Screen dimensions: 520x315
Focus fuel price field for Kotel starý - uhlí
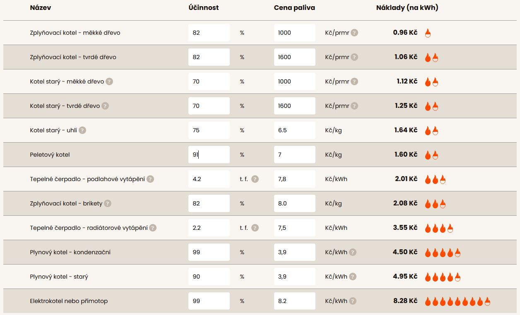[294, 130]
